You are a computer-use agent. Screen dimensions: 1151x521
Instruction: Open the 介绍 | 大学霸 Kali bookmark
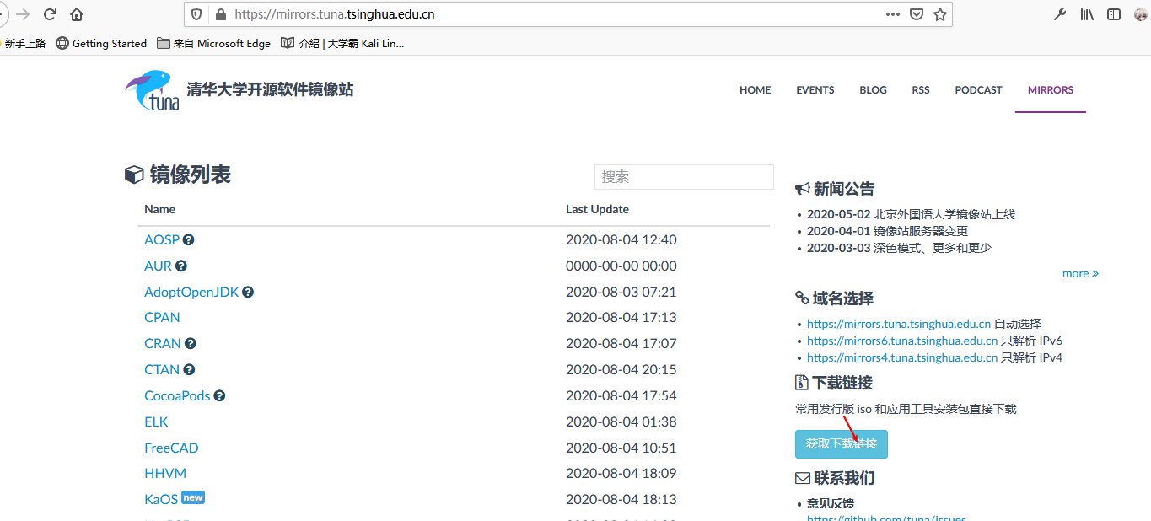pyautogui.click(x=343, y=44)
